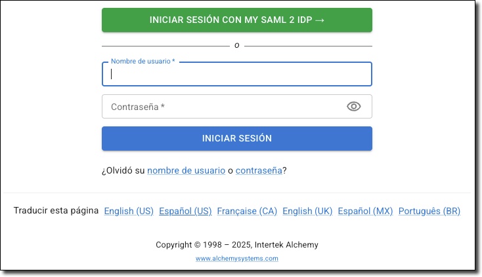
Task: Click into the Contraseña password field
Action: 223,107
